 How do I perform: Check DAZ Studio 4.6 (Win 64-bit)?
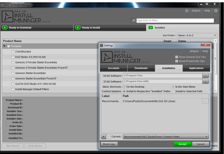click(x=13, y=57)
